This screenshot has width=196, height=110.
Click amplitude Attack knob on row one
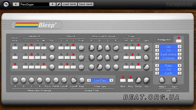(91, 48)
